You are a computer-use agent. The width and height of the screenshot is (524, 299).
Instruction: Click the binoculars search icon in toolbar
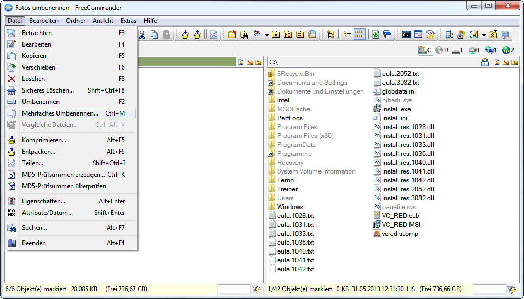[x=244, y=34]
